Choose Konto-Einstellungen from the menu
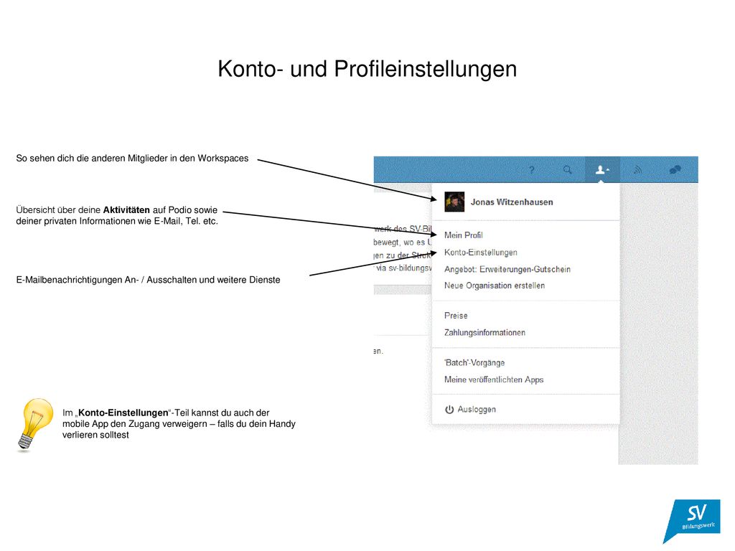735x551 pixels. pos(481,253)
